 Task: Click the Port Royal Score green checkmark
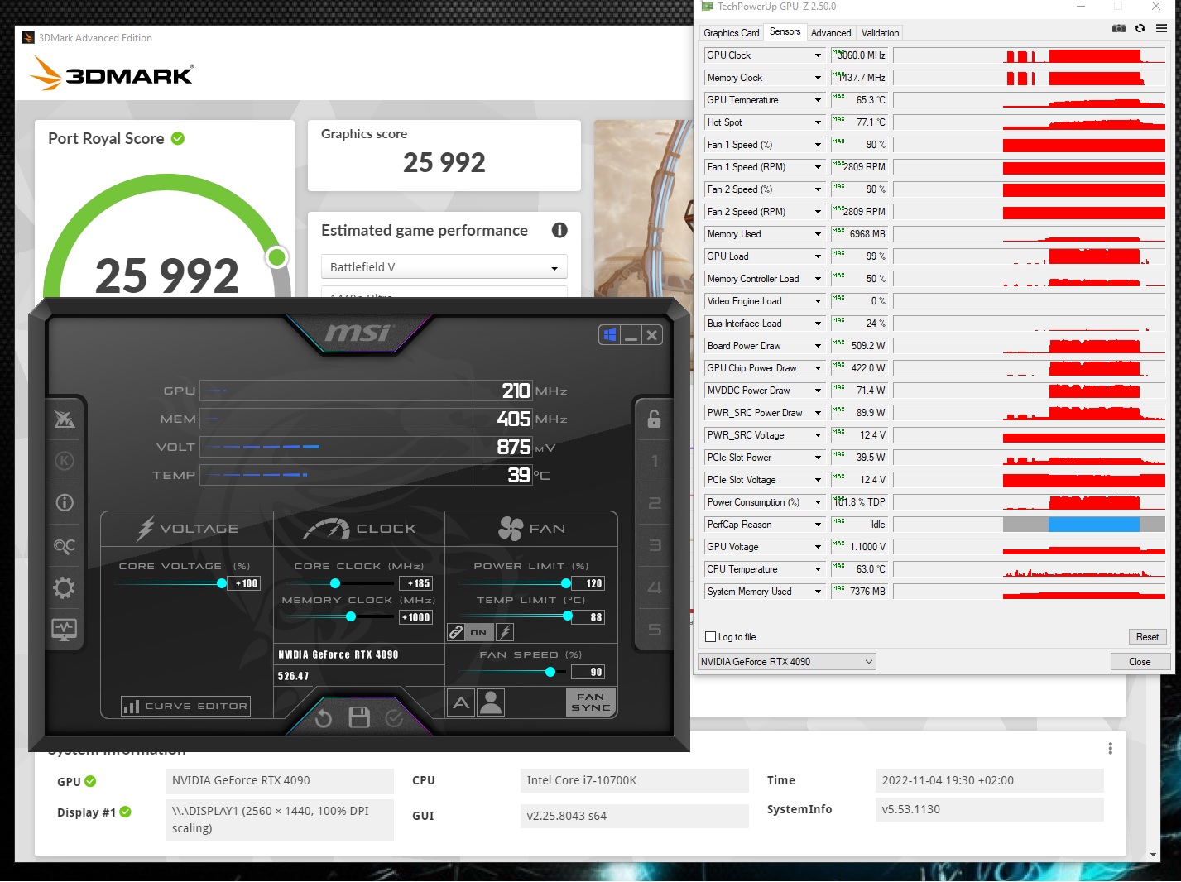point(178,138)
